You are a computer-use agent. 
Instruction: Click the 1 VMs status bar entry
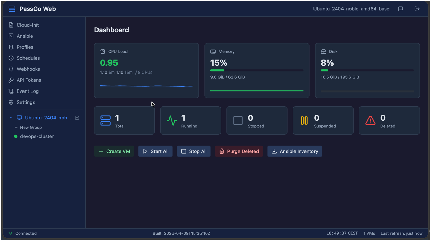(x=369, y=233)
